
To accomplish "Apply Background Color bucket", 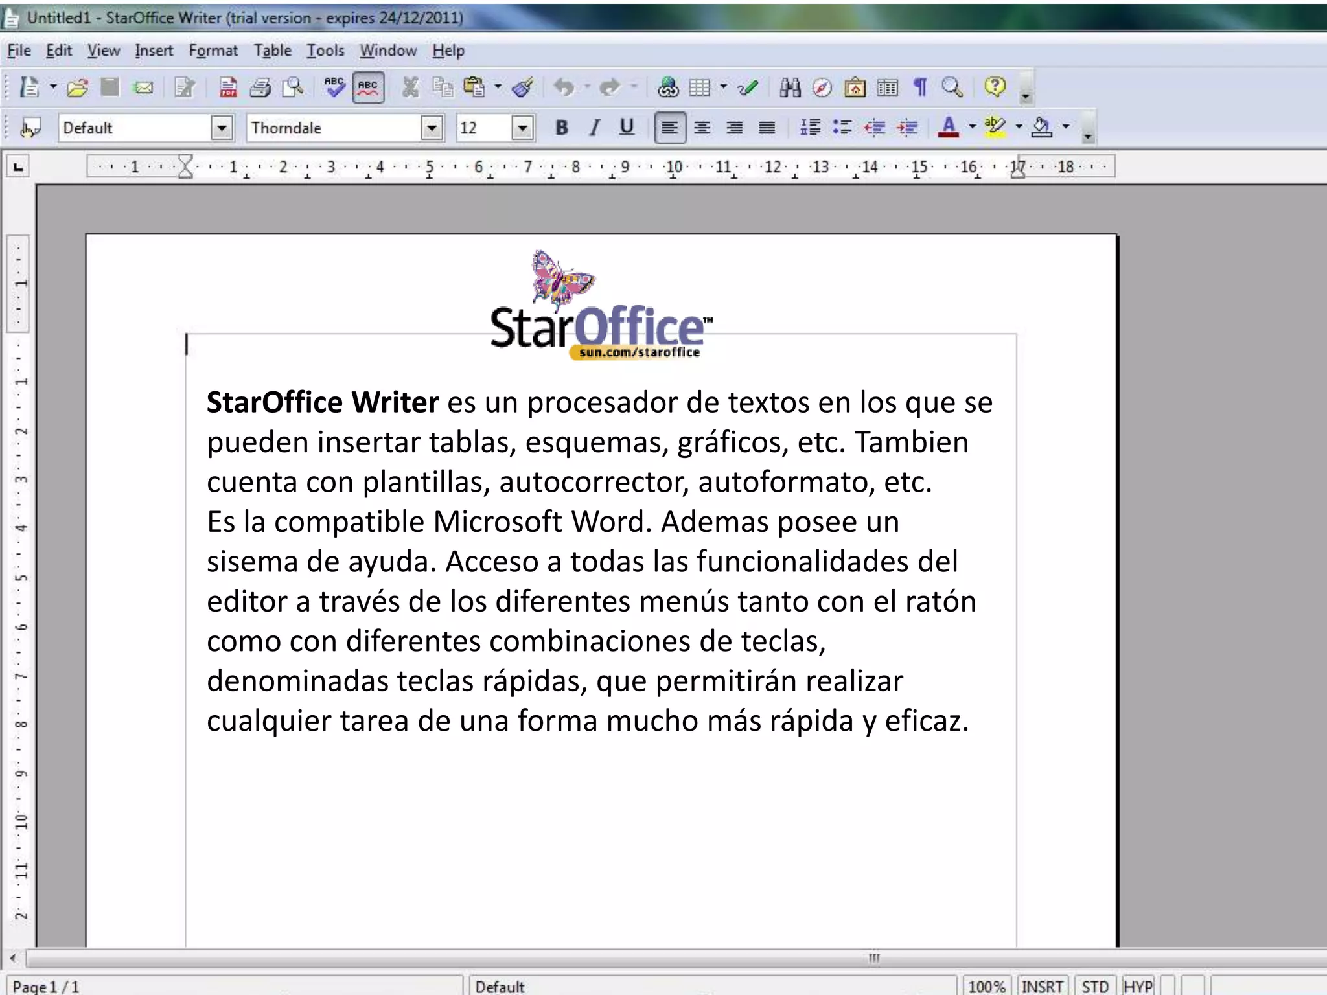I will [1042, 127].
